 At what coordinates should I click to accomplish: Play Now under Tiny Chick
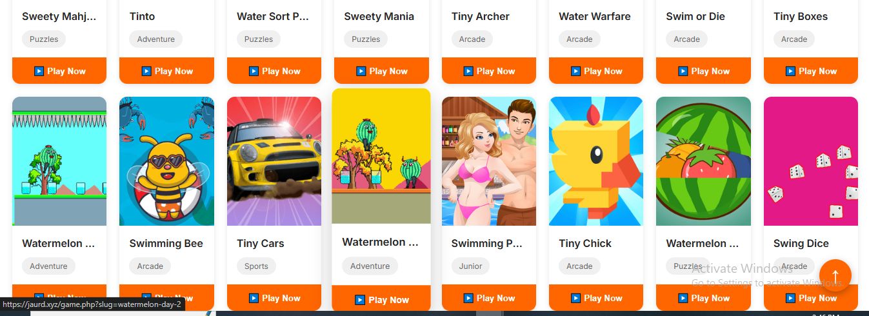click(596, 298)
